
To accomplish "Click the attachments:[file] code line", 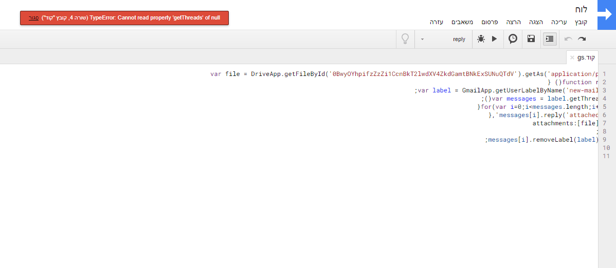I will [565, 123].
